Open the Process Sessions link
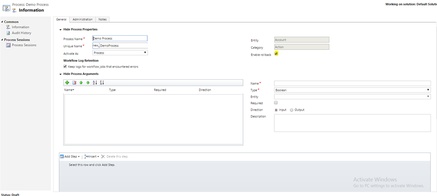 pyautogui.click(x=24, y=45)
